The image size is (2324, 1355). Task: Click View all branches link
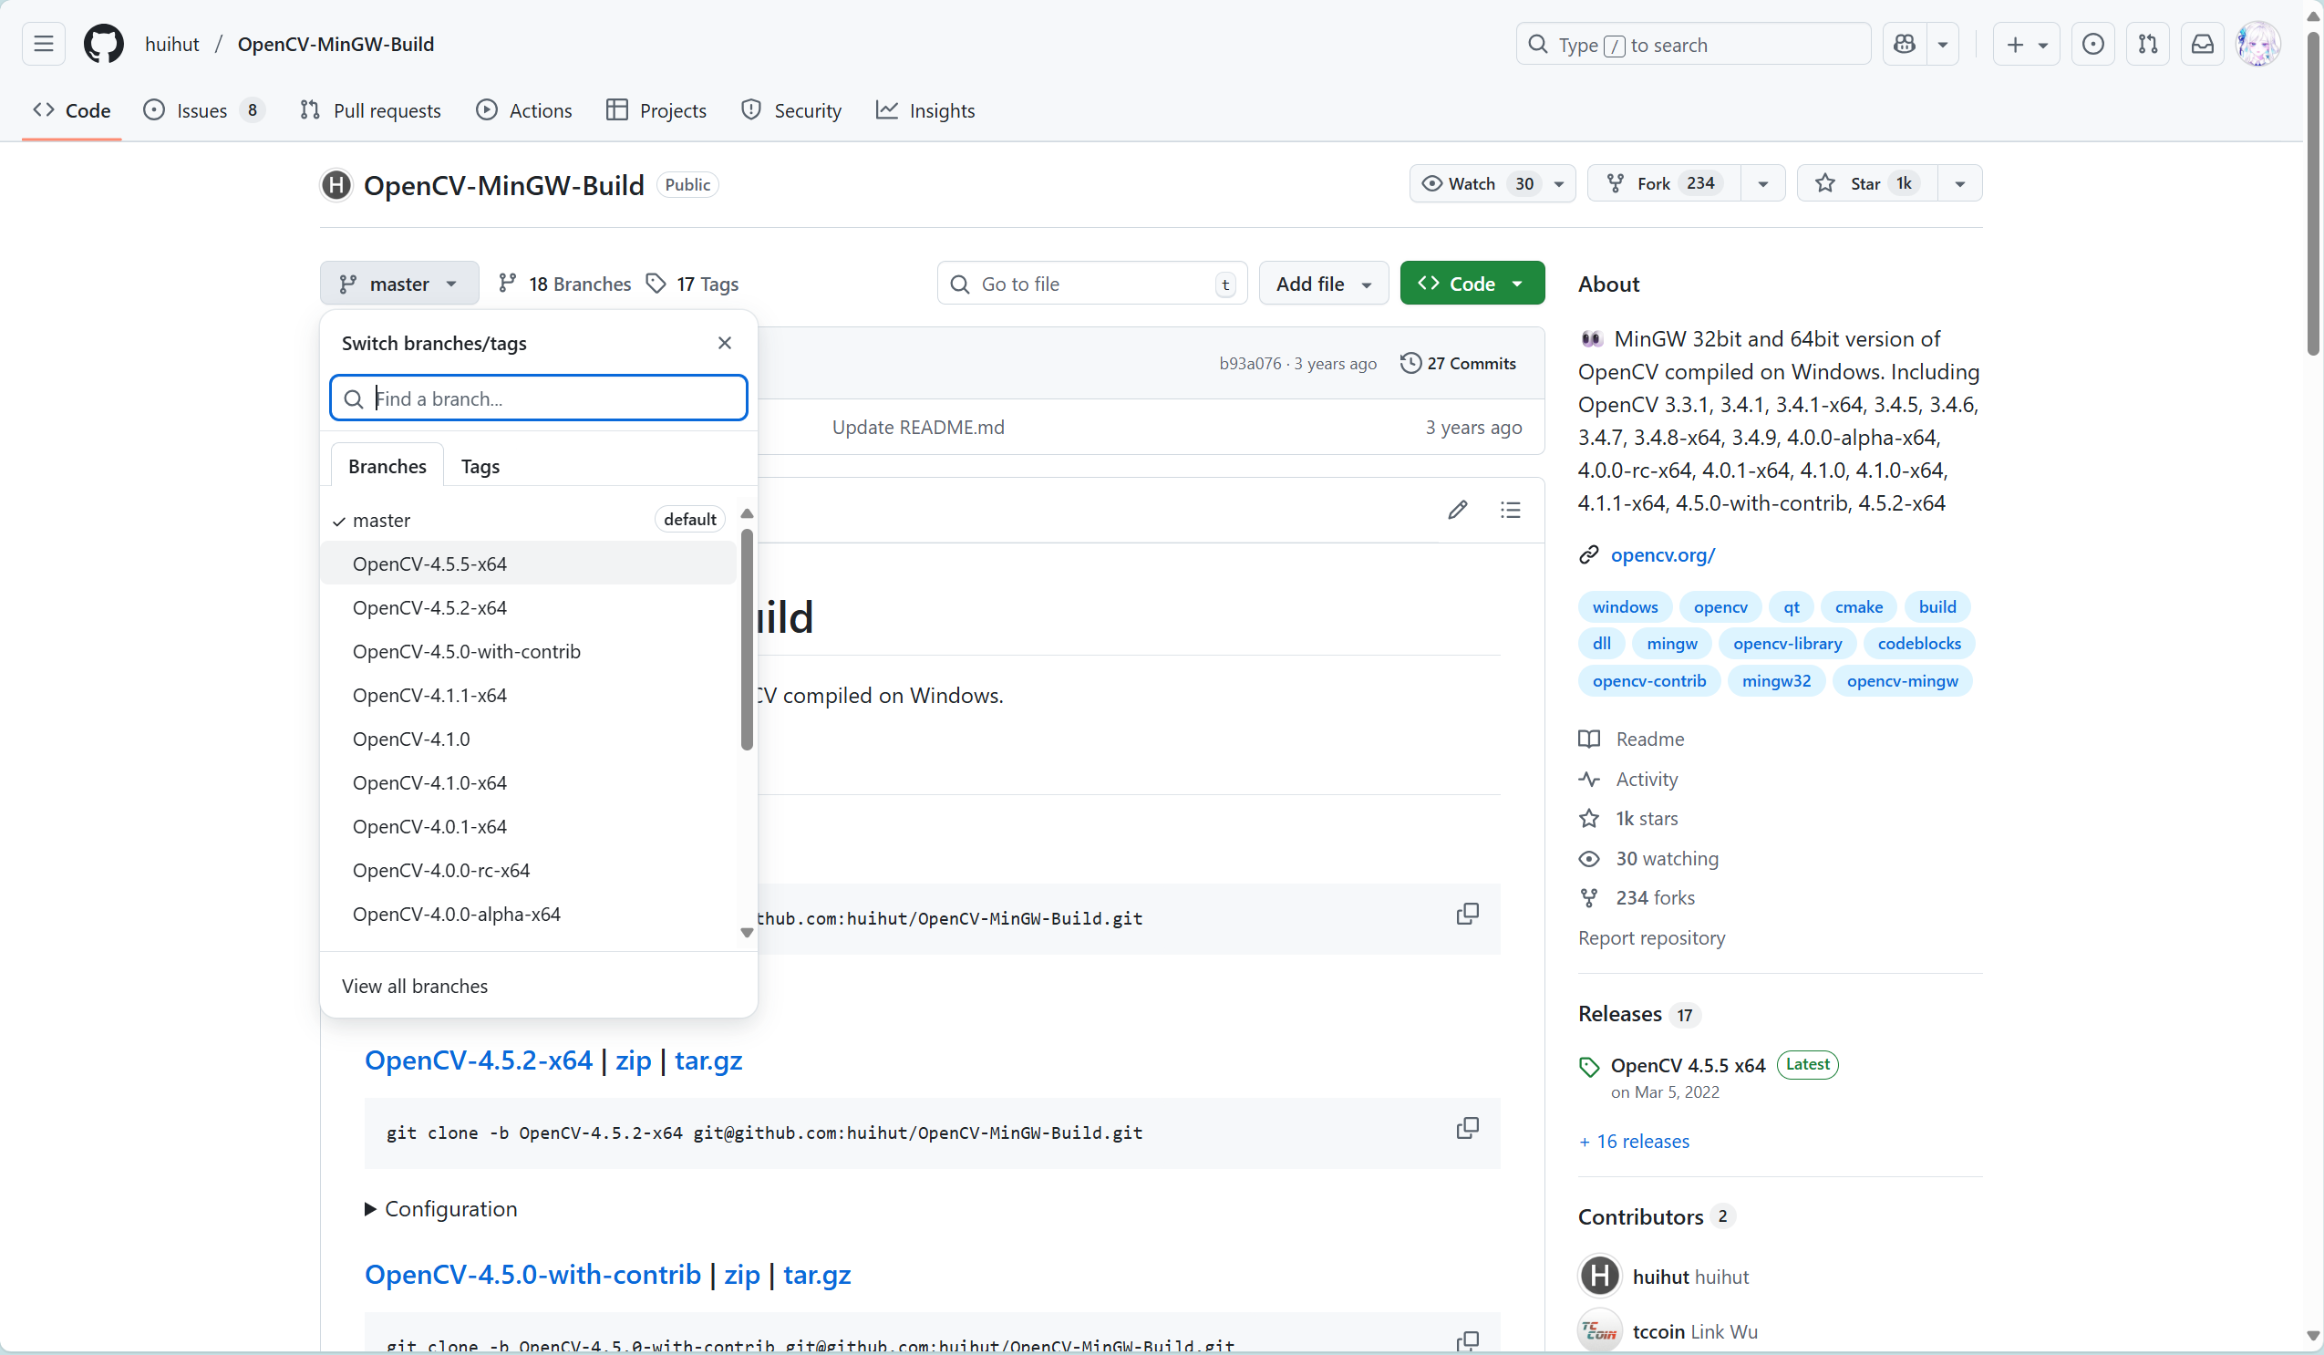click(x=415, y=986)
